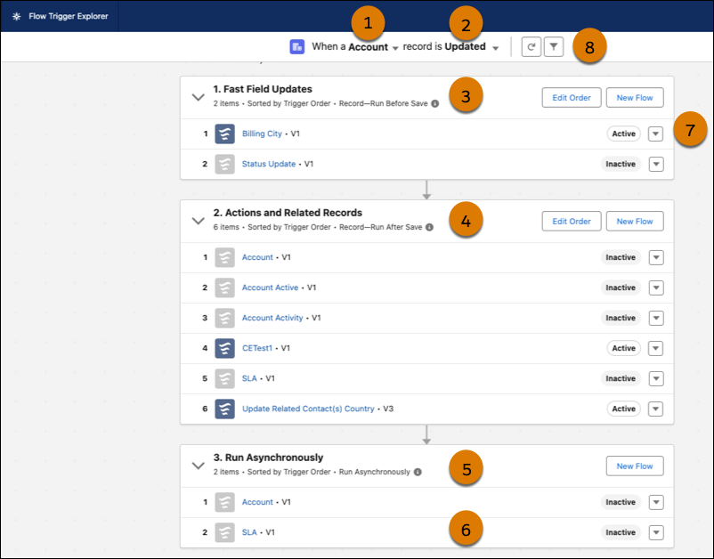Image resolution: width=714 pixels, height=559 pixels.
Task: Click the refresh icon in the top toolbar
Action: [531, 47]
